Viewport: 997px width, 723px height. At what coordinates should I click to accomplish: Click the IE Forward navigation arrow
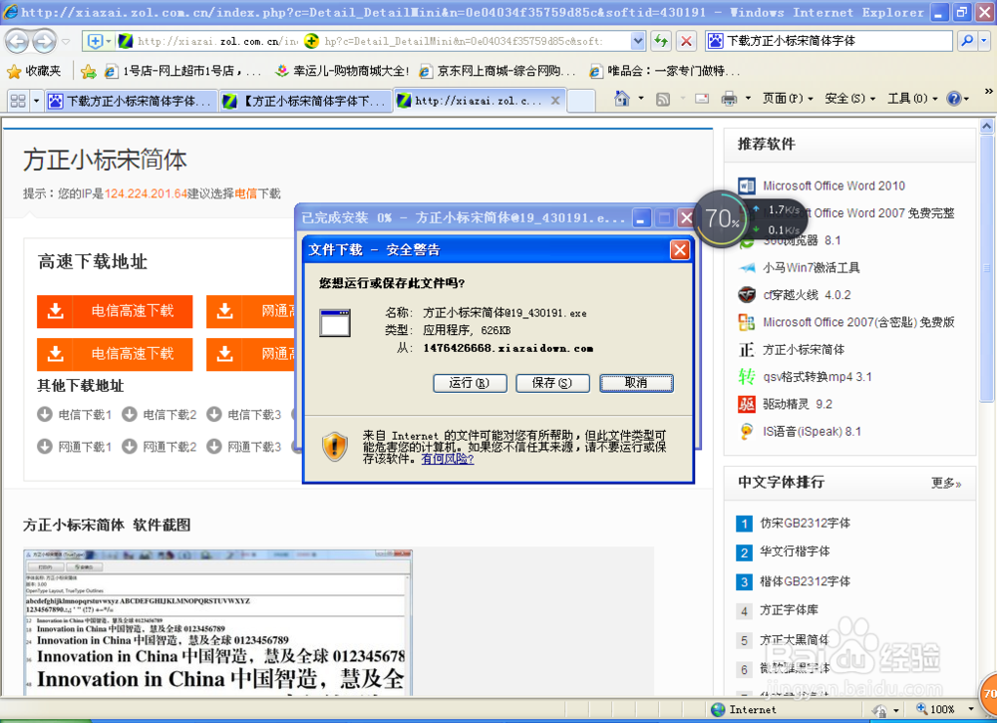(43, 42)
